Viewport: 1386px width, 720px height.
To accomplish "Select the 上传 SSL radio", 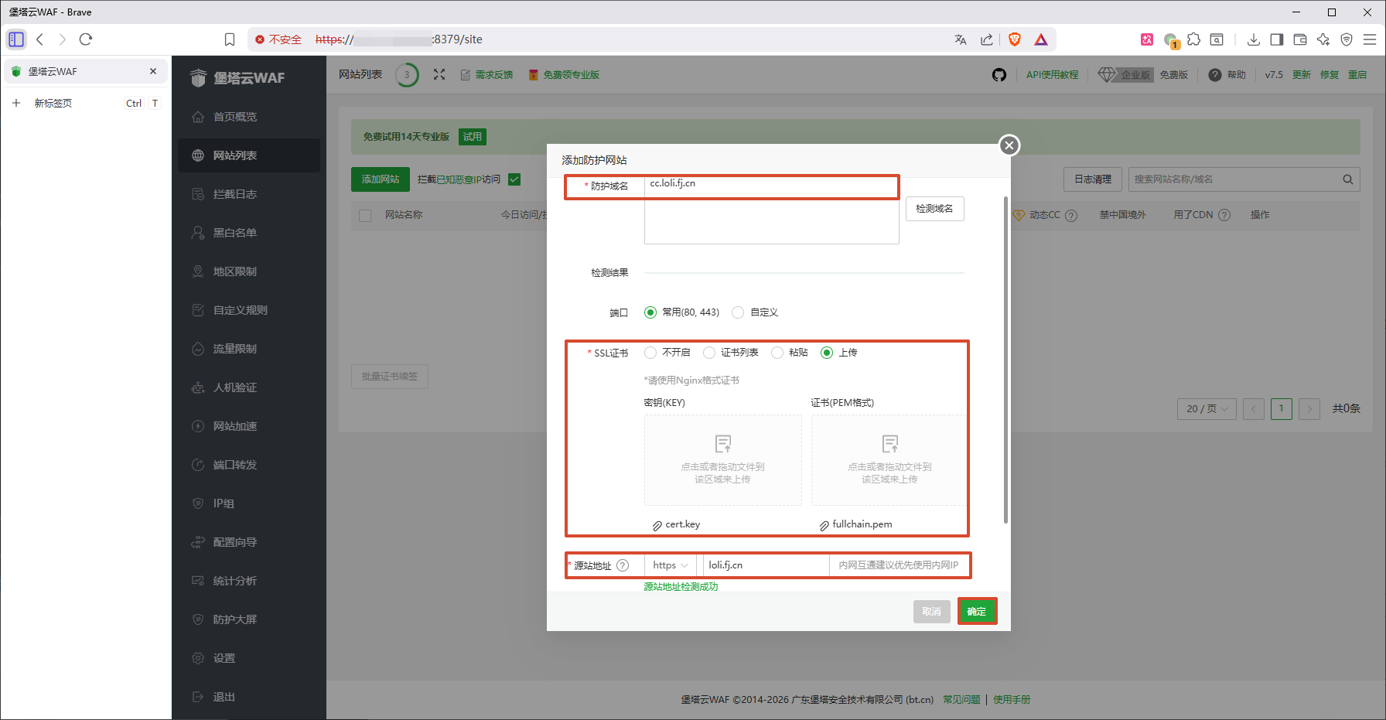I will (827, 353).
